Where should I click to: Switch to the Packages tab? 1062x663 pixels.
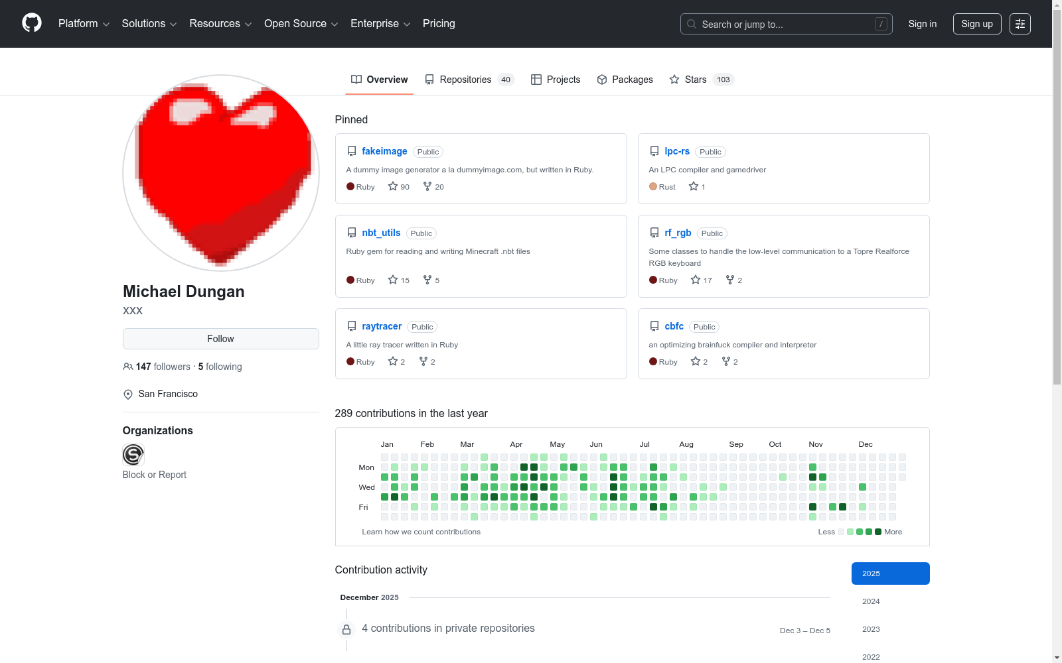tap(625, 80)
